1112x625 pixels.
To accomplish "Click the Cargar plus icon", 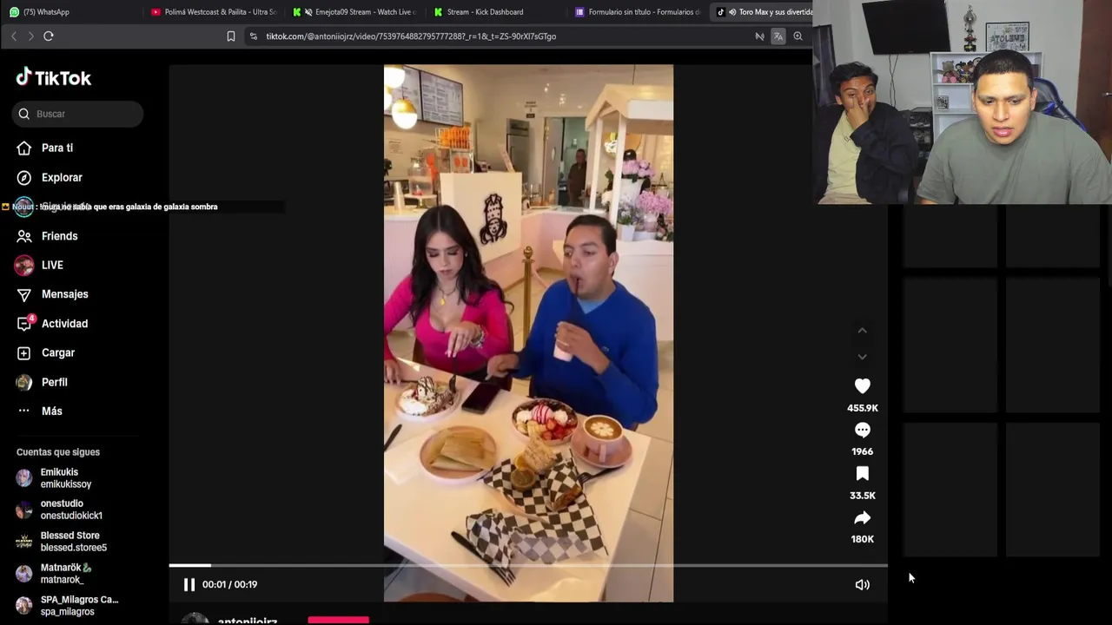I will tap(24, 352).
